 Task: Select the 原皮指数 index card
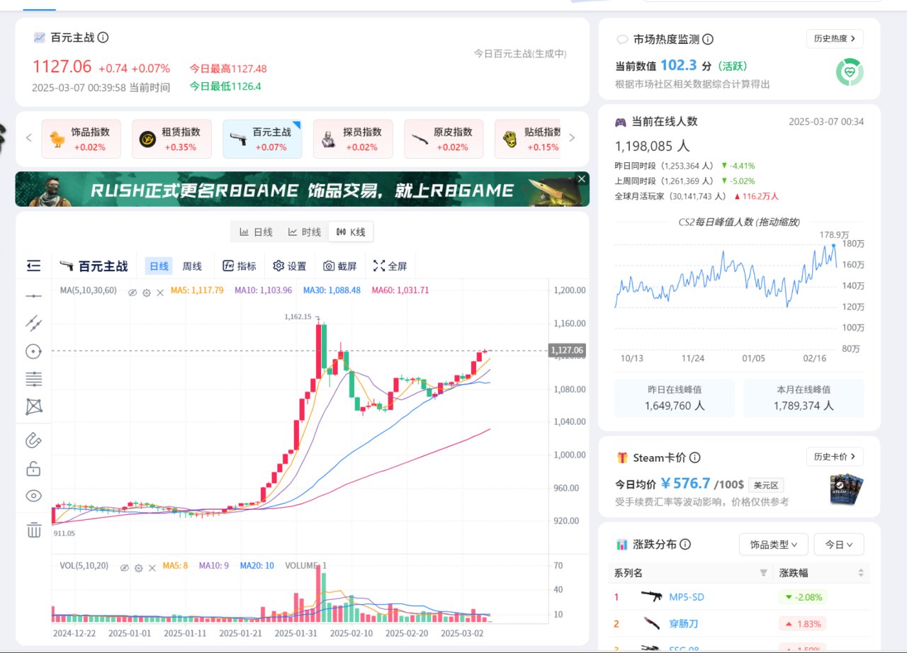(x=444, y=139)
